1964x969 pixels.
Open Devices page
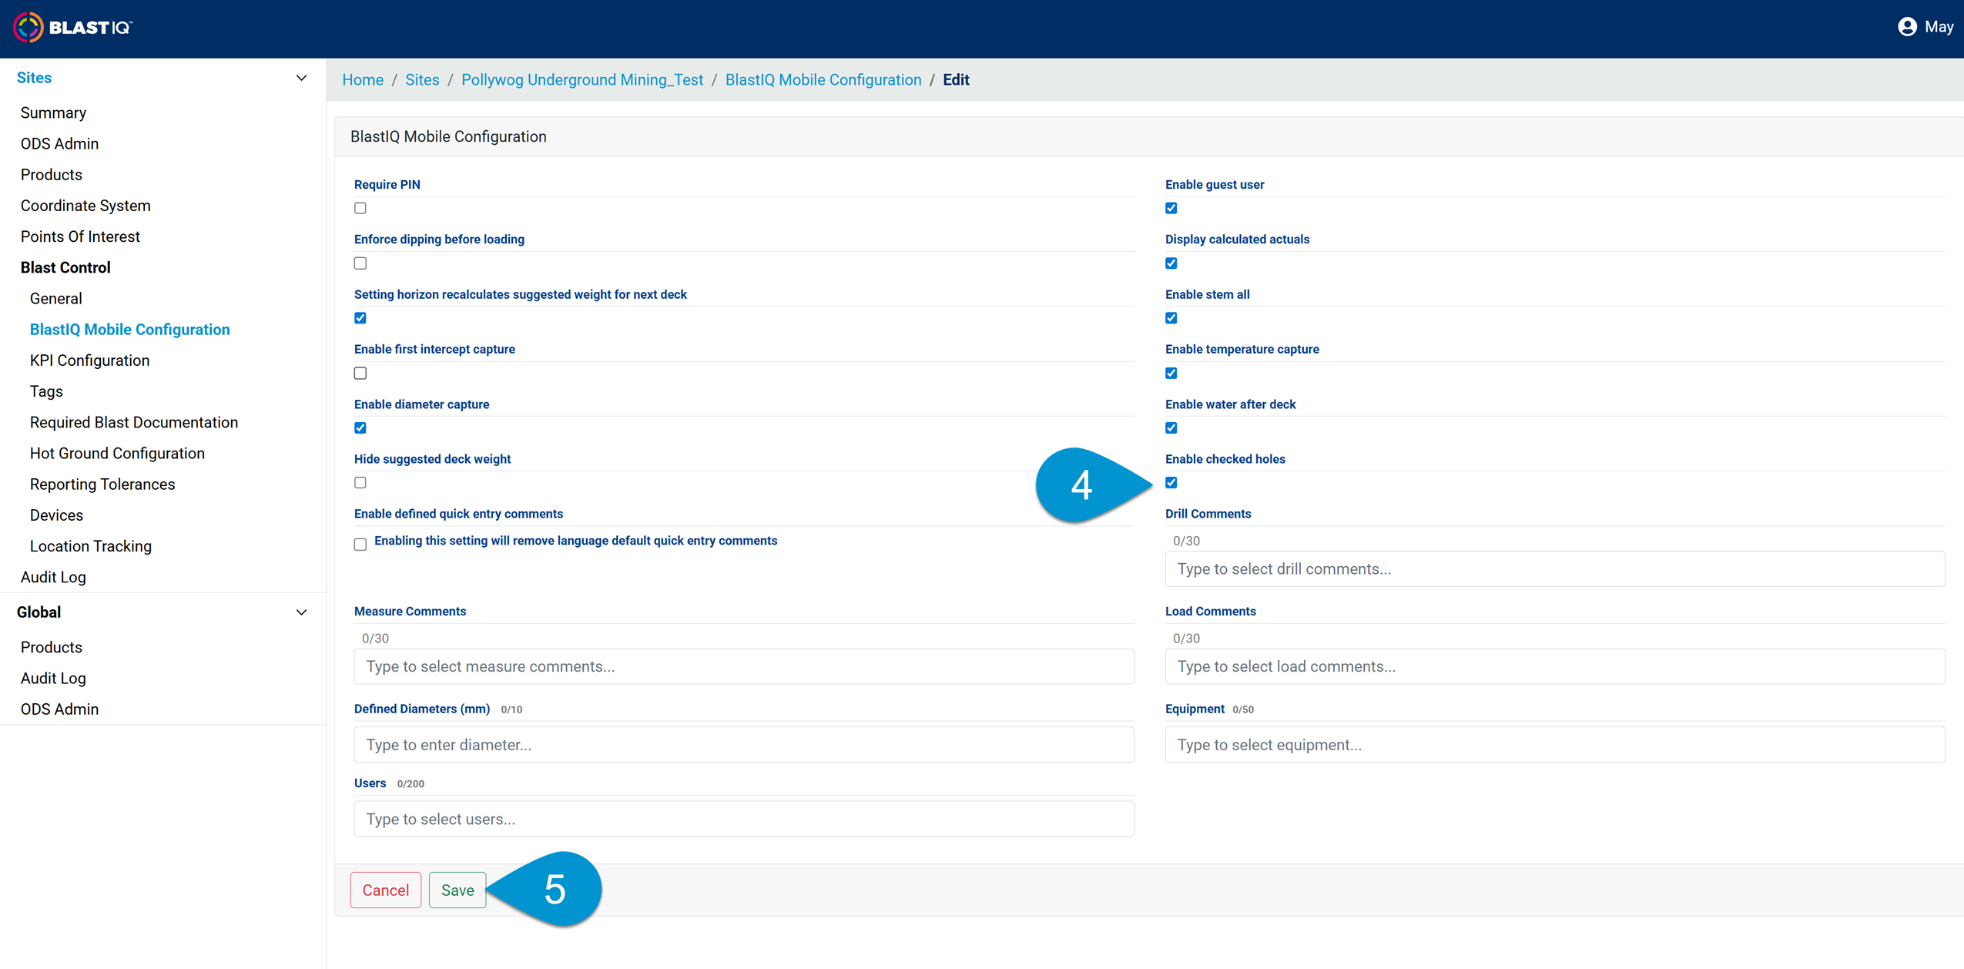[x=56, y=515]
